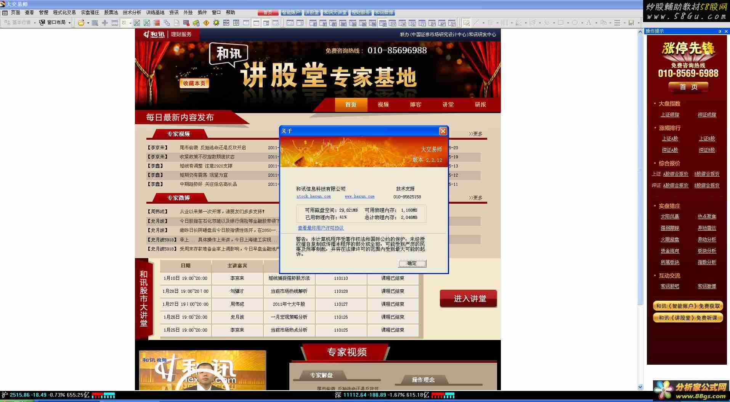Image resolution: width=730 pixels, height=402 pixels.
Task: Switch to the 和讯大讲堂 tab
Action: (335, 13)
